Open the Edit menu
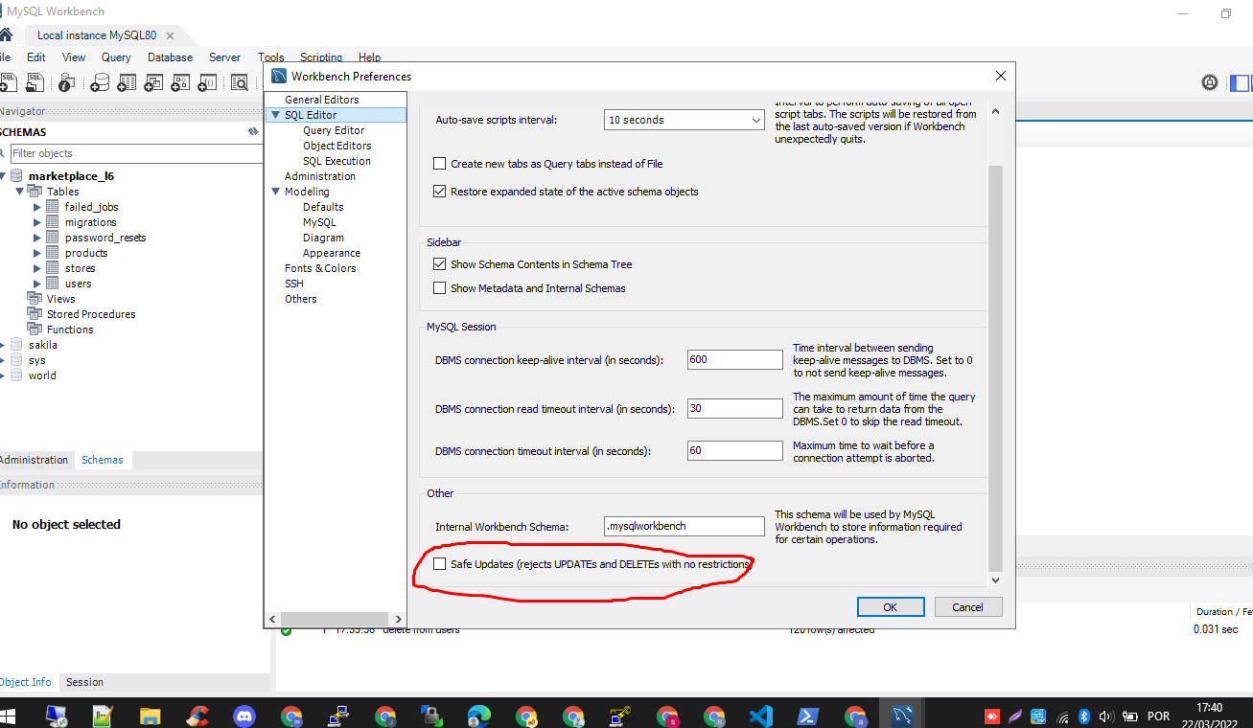 tap(36, 57)
